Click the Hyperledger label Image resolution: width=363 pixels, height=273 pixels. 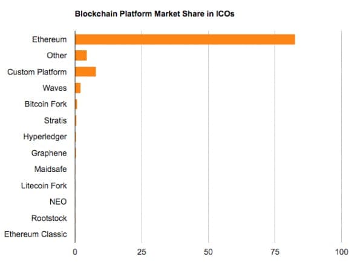tap(45, 137)
